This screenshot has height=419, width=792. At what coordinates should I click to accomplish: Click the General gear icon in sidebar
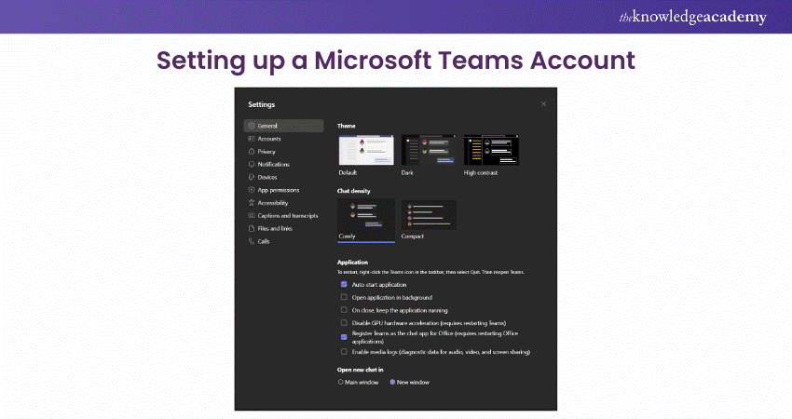[251, 126]
